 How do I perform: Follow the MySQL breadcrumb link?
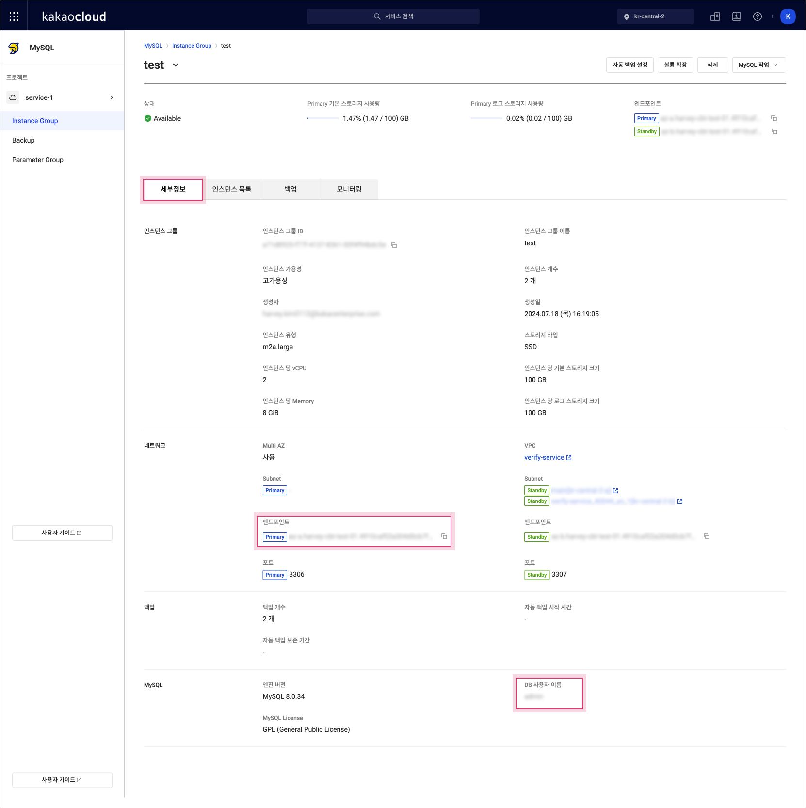(x=153, y=46)
